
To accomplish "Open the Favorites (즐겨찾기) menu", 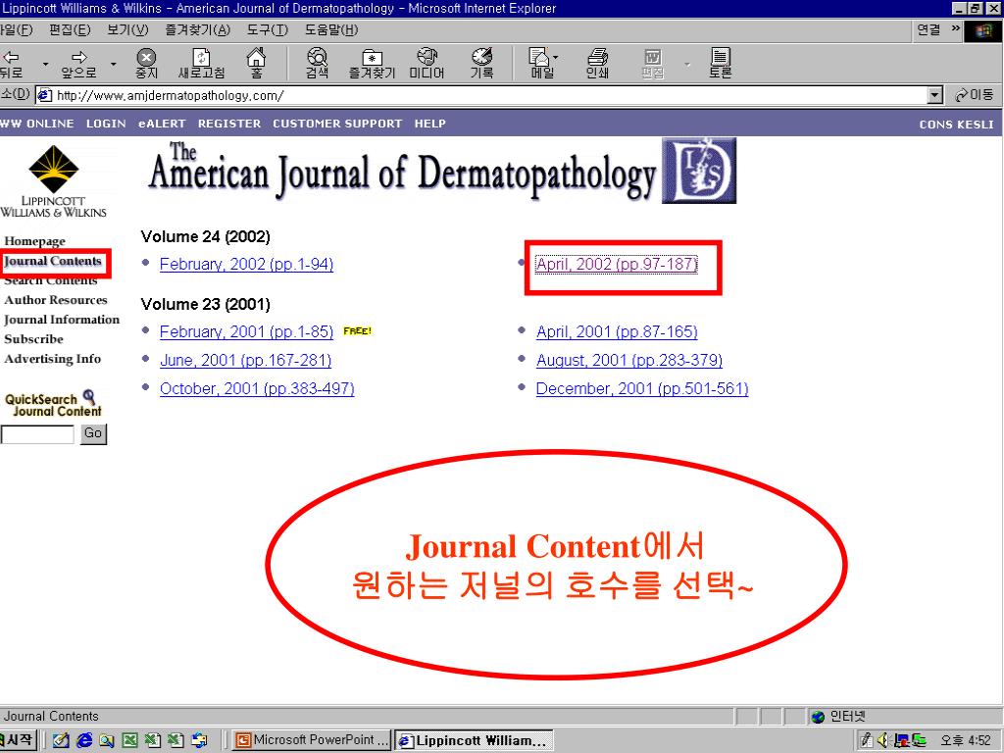I will tap(197, 30).
